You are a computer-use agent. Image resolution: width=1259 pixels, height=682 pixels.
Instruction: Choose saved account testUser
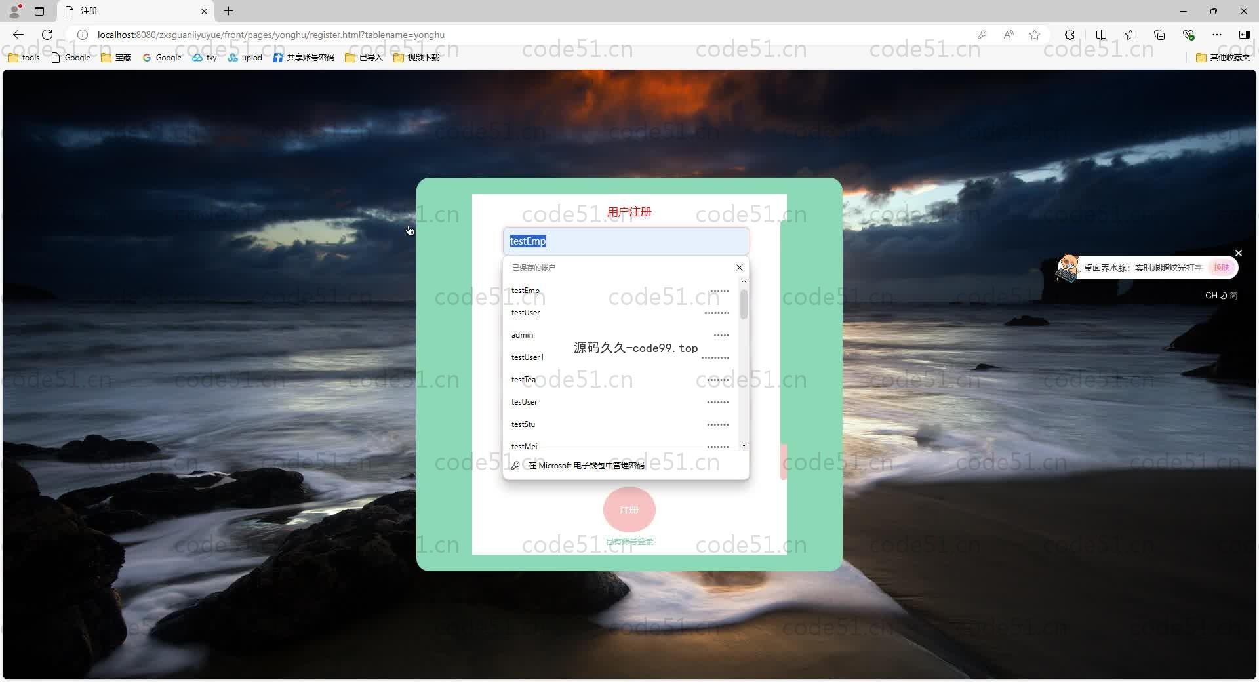tap(620, 313)
